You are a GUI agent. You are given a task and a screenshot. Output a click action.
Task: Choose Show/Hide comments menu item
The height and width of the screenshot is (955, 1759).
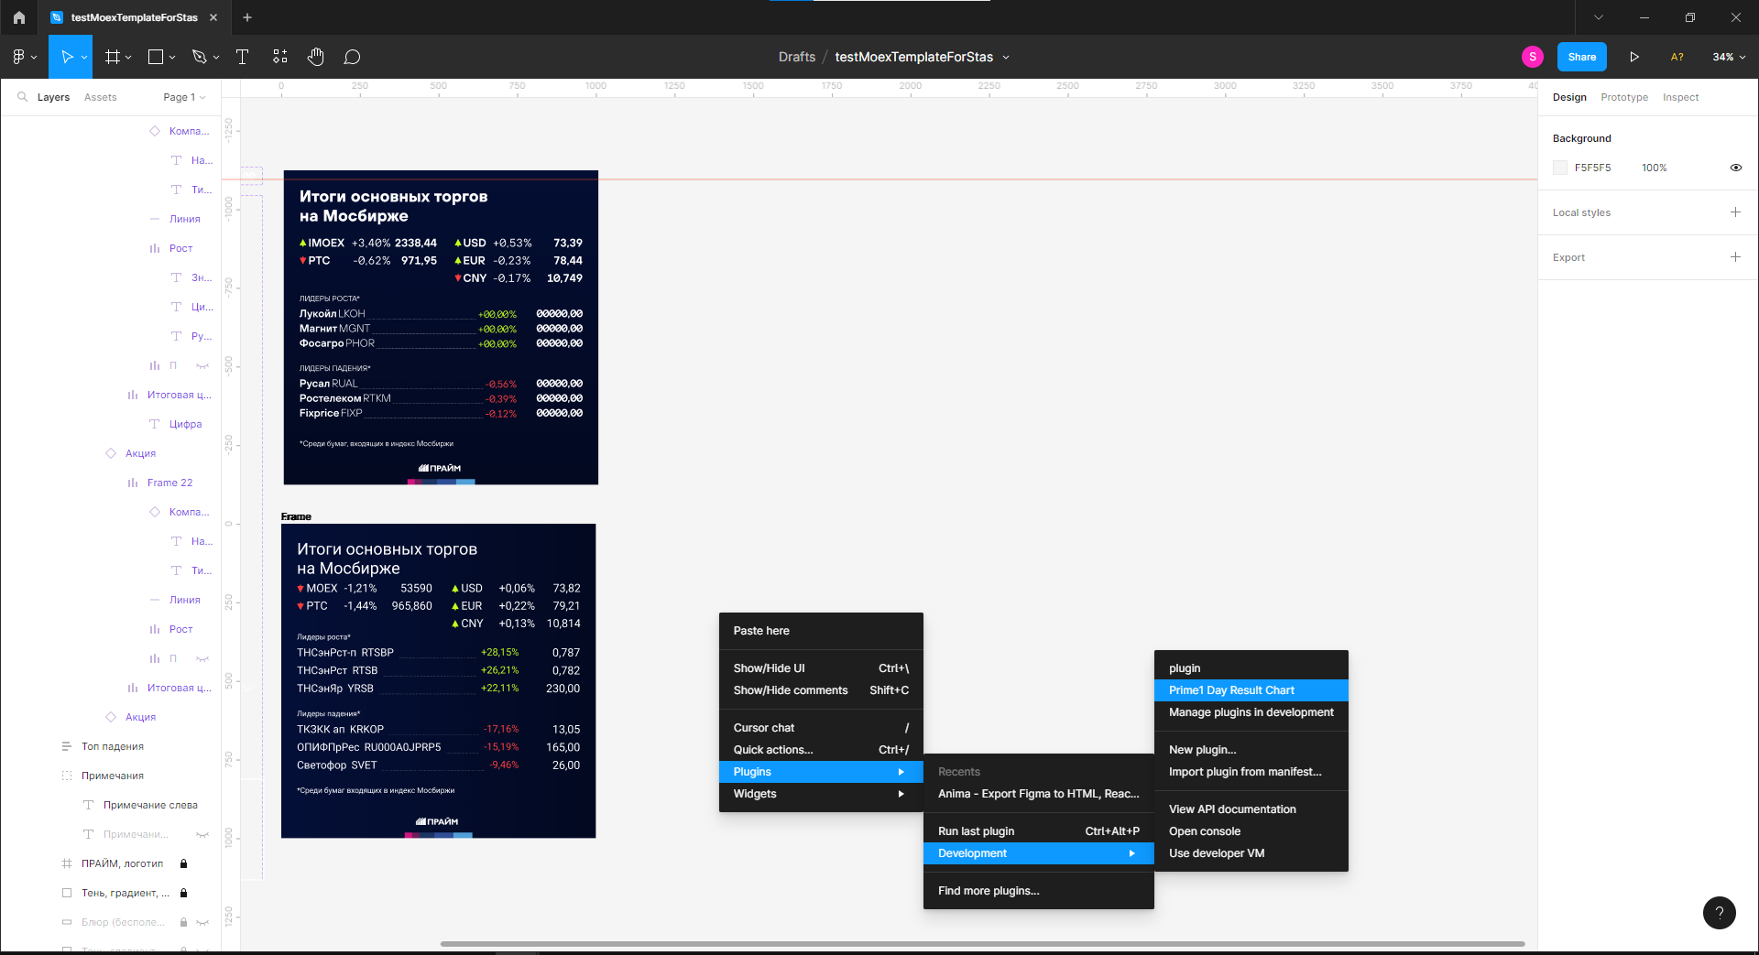(821, 690)
